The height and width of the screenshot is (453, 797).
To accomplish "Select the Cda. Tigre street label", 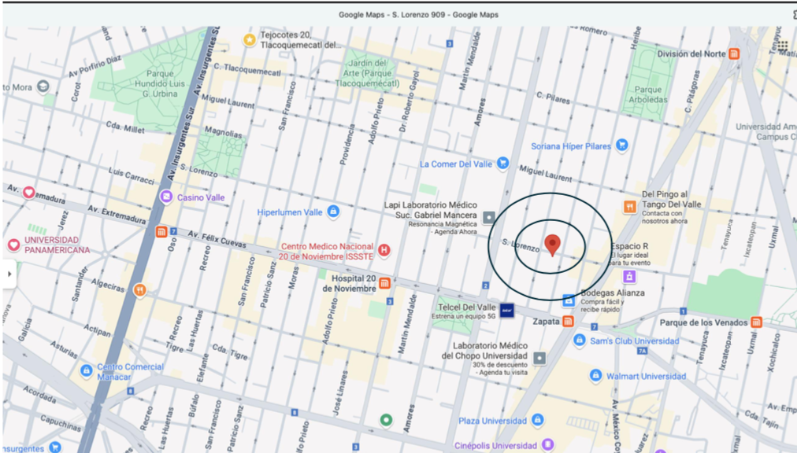I will click(230, 352).
